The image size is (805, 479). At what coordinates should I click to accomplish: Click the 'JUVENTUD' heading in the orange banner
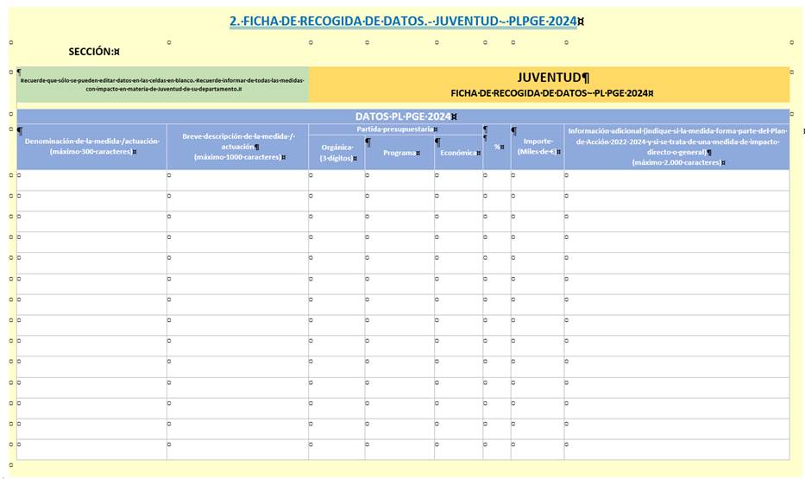point(550,78)
